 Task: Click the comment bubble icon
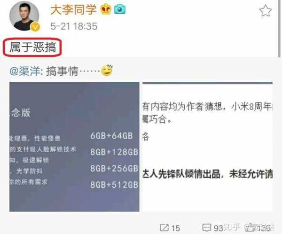click(x=207, y=228)
